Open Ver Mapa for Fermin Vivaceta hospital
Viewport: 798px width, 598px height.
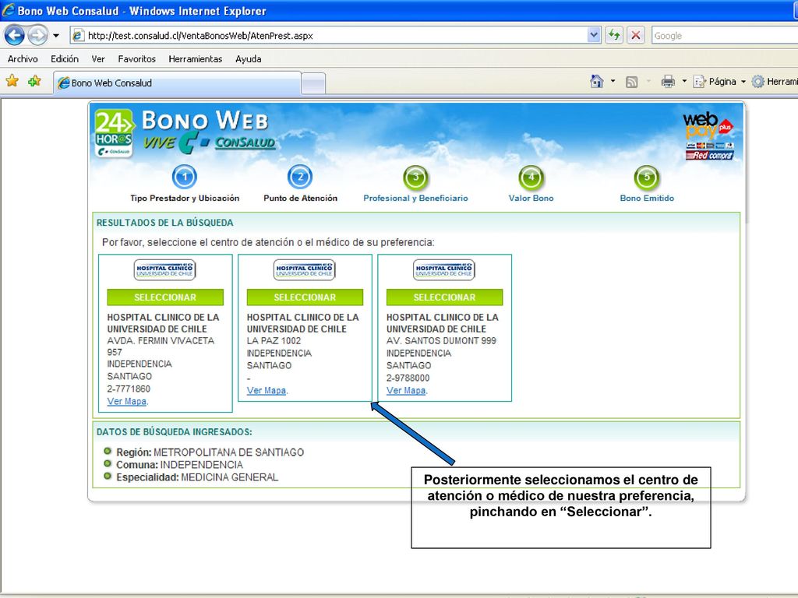point(127,401)
